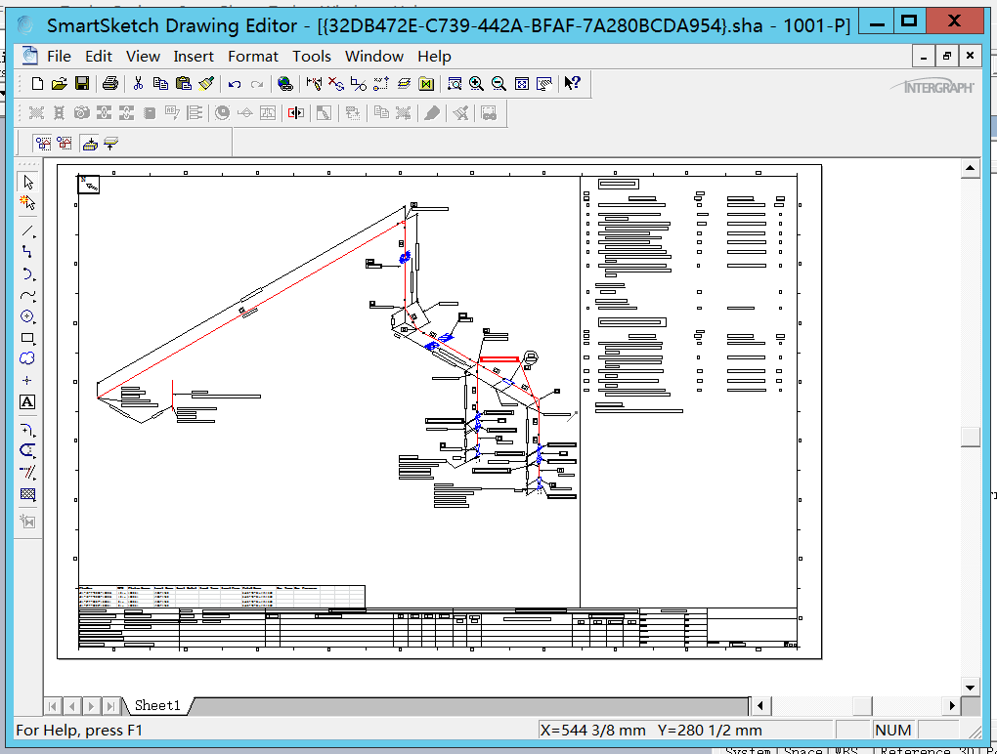Screen dimensions: 997x754
Task: Switch to the Sheet1 tab
Action: tap(157, 705)
